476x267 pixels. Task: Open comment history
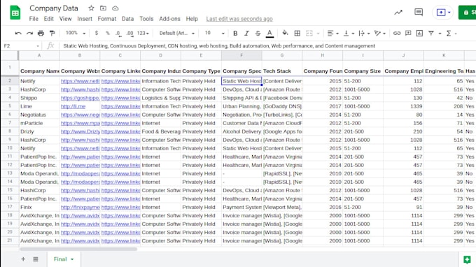(x=419, y=13)
